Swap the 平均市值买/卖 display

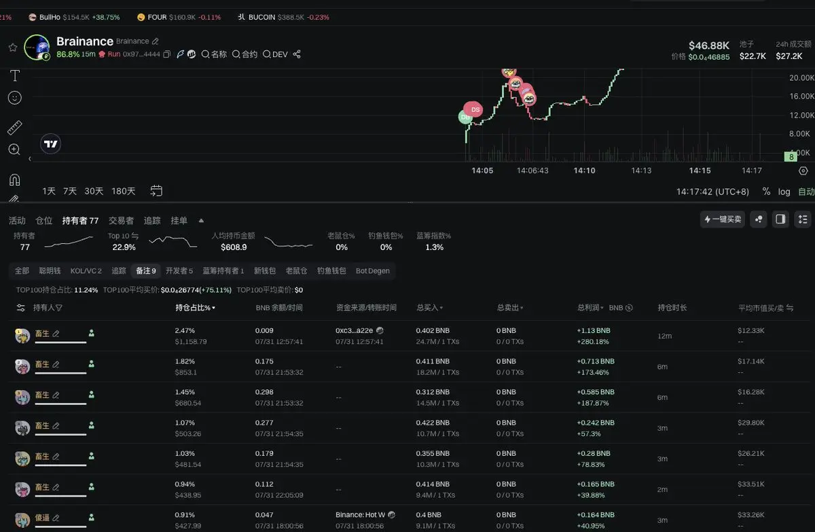click(790, 308)
